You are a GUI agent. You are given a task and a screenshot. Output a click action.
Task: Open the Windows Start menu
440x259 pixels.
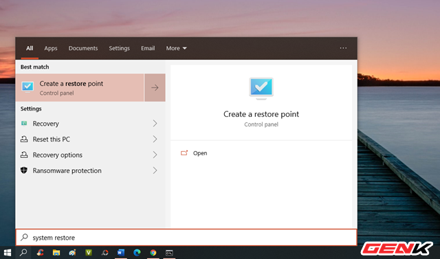point(7,253)
